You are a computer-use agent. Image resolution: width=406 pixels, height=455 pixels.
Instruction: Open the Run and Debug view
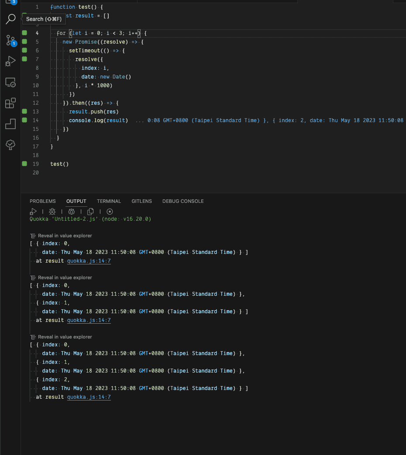click(x=10, y=61)
